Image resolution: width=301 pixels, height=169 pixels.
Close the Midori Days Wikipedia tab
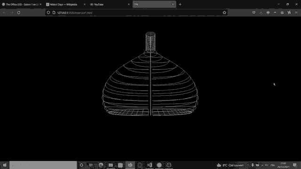[85, 4]
